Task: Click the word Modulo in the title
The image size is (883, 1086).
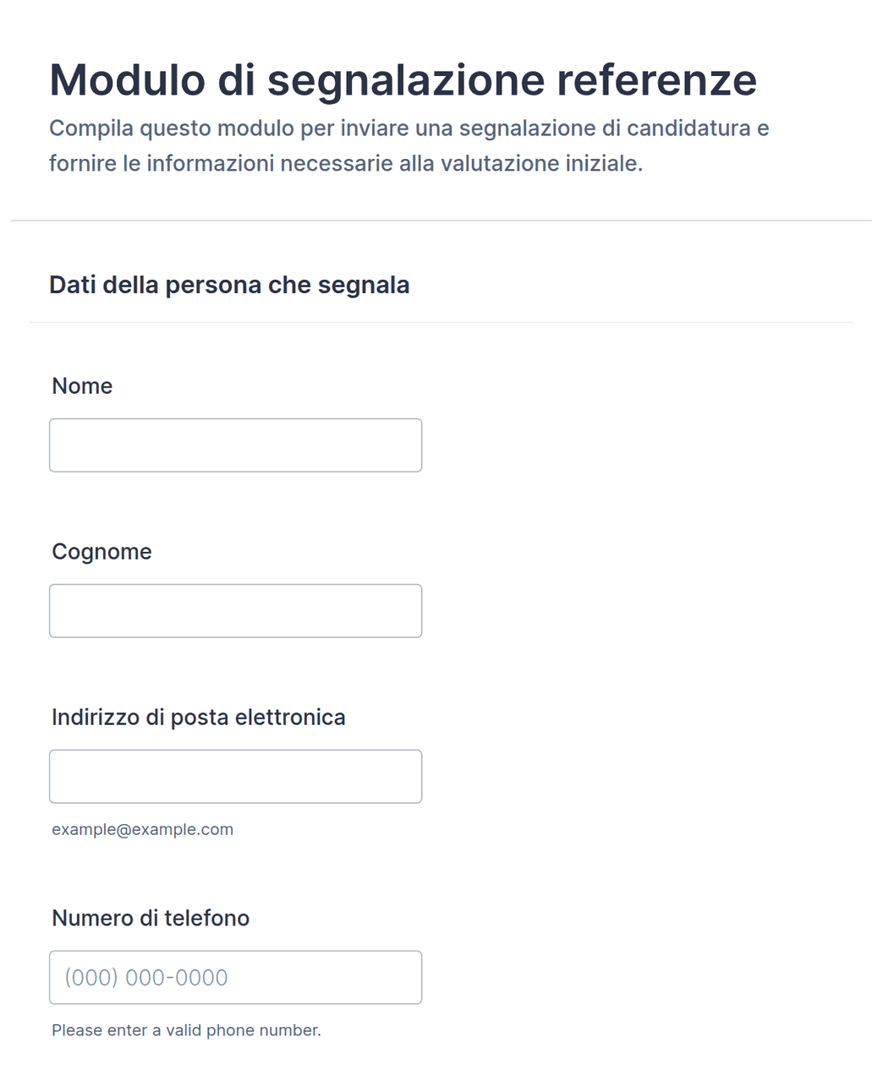Action: click(x=128, y=80)
